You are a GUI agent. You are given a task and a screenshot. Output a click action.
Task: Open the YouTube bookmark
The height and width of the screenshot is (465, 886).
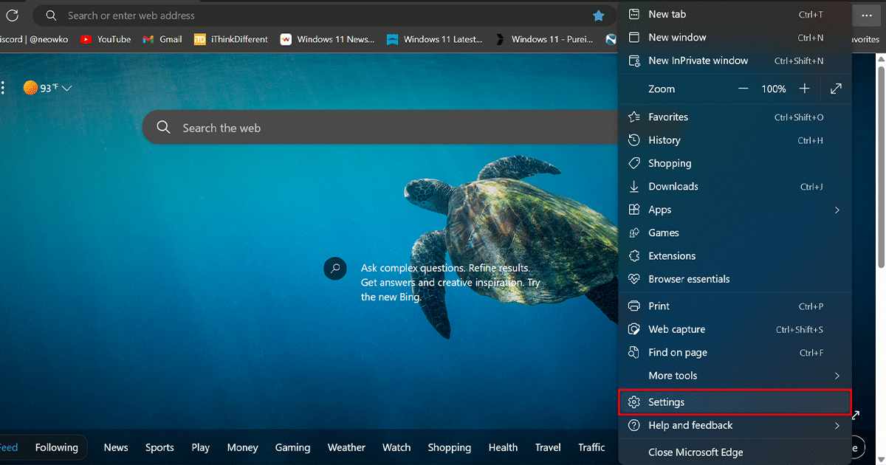106,39
